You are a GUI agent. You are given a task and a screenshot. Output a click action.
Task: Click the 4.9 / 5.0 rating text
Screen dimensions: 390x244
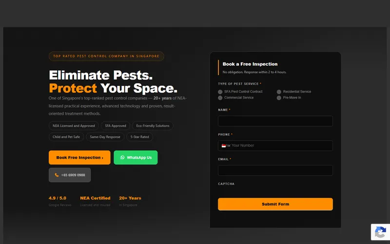click(58, 198)
